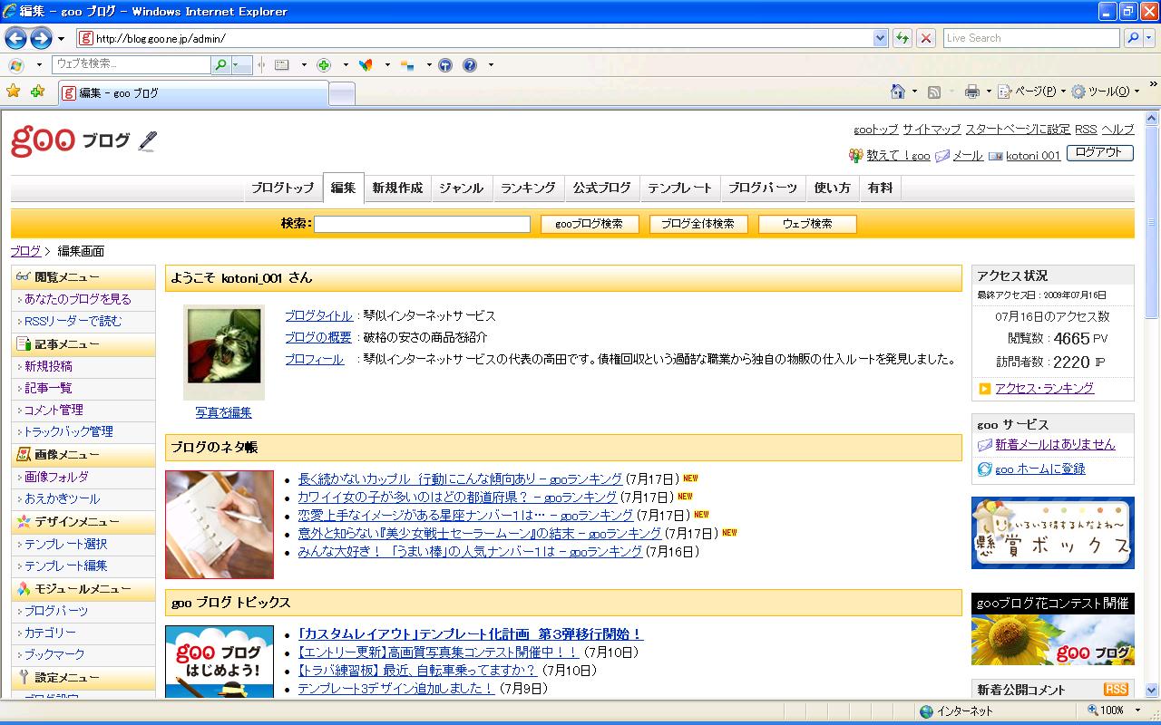This screenshot has width=1161, height=725.
Task: Click the orange RSS badge beside 新着公開コメント
Action: coord(1116,690)
